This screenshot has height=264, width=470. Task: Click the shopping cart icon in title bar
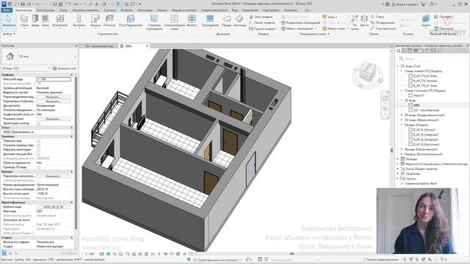423,4
